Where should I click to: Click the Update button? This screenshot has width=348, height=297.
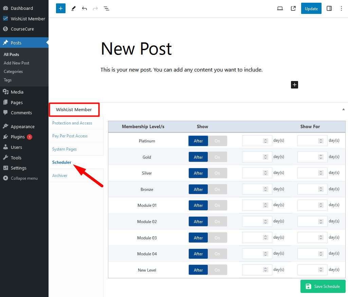click(x=311, y=8)
